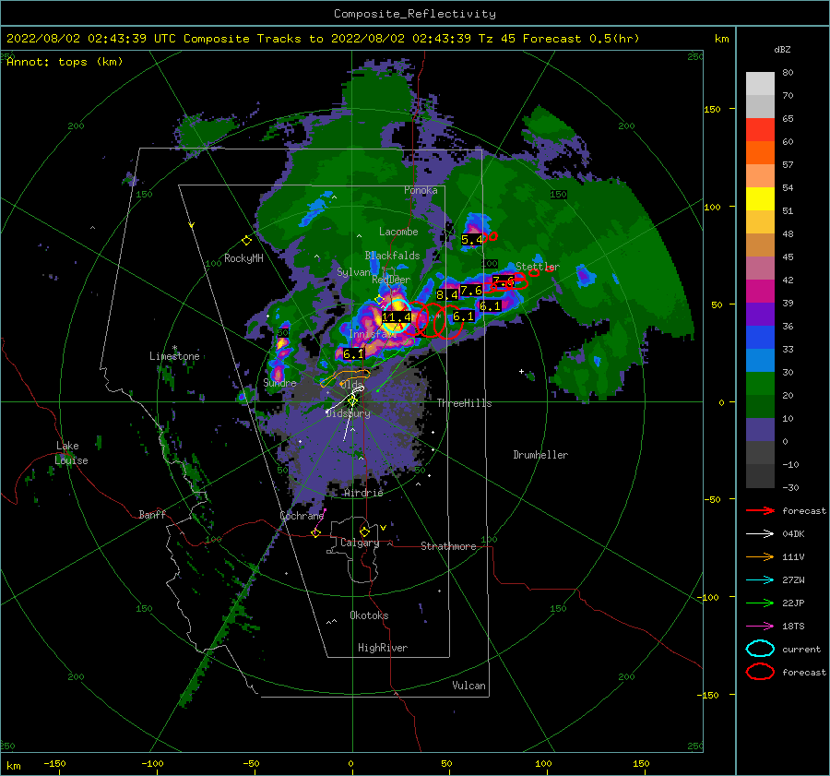Click the Okotoks city label
This screenshot has width=830, height=776.
tap(369, 615)
